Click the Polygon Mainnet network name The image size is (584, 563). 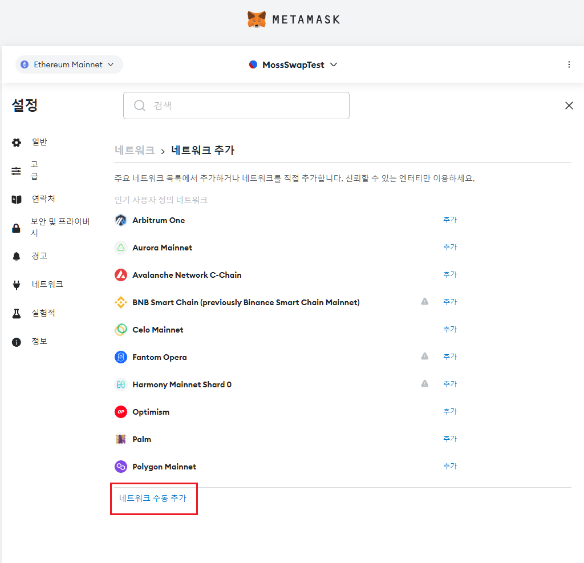click(164, 467)
